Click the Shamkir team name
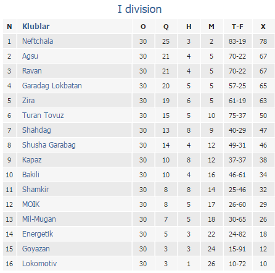Viewport: 275px width, 273px height. tap(36, 190)
